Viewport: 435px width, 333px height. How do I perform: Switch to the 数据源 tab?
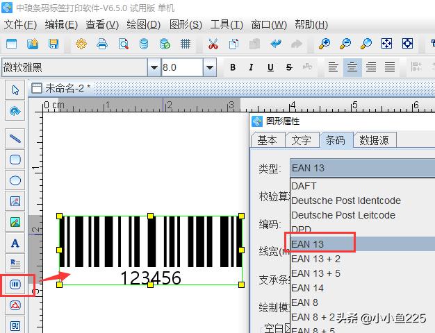click(x=375, y=140)
